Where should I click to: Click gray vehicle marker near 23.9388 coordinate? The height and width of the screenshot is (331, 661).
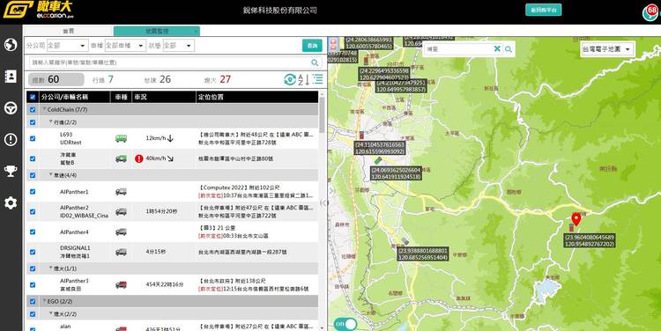point(405,241)
